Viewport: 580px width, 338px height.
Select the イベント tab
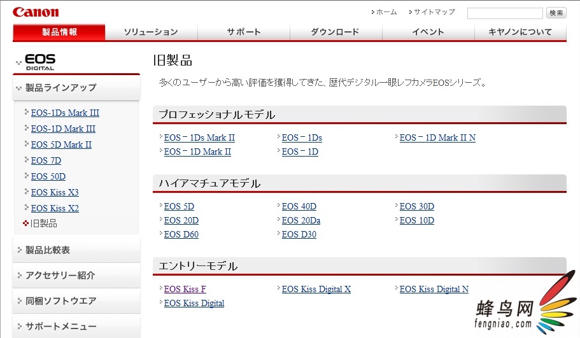tap(428, 32)
